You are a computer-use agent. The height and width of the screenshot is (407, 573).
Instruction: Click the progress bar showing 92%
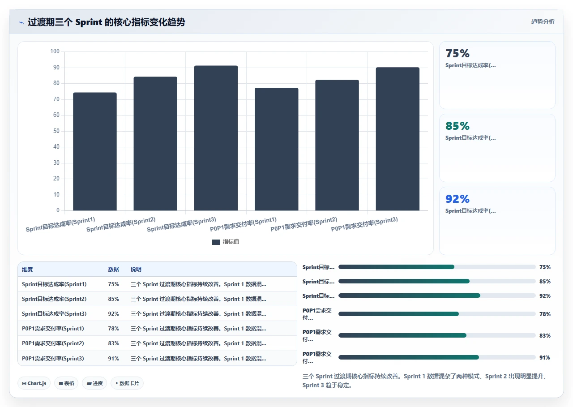tap(437, 296)
